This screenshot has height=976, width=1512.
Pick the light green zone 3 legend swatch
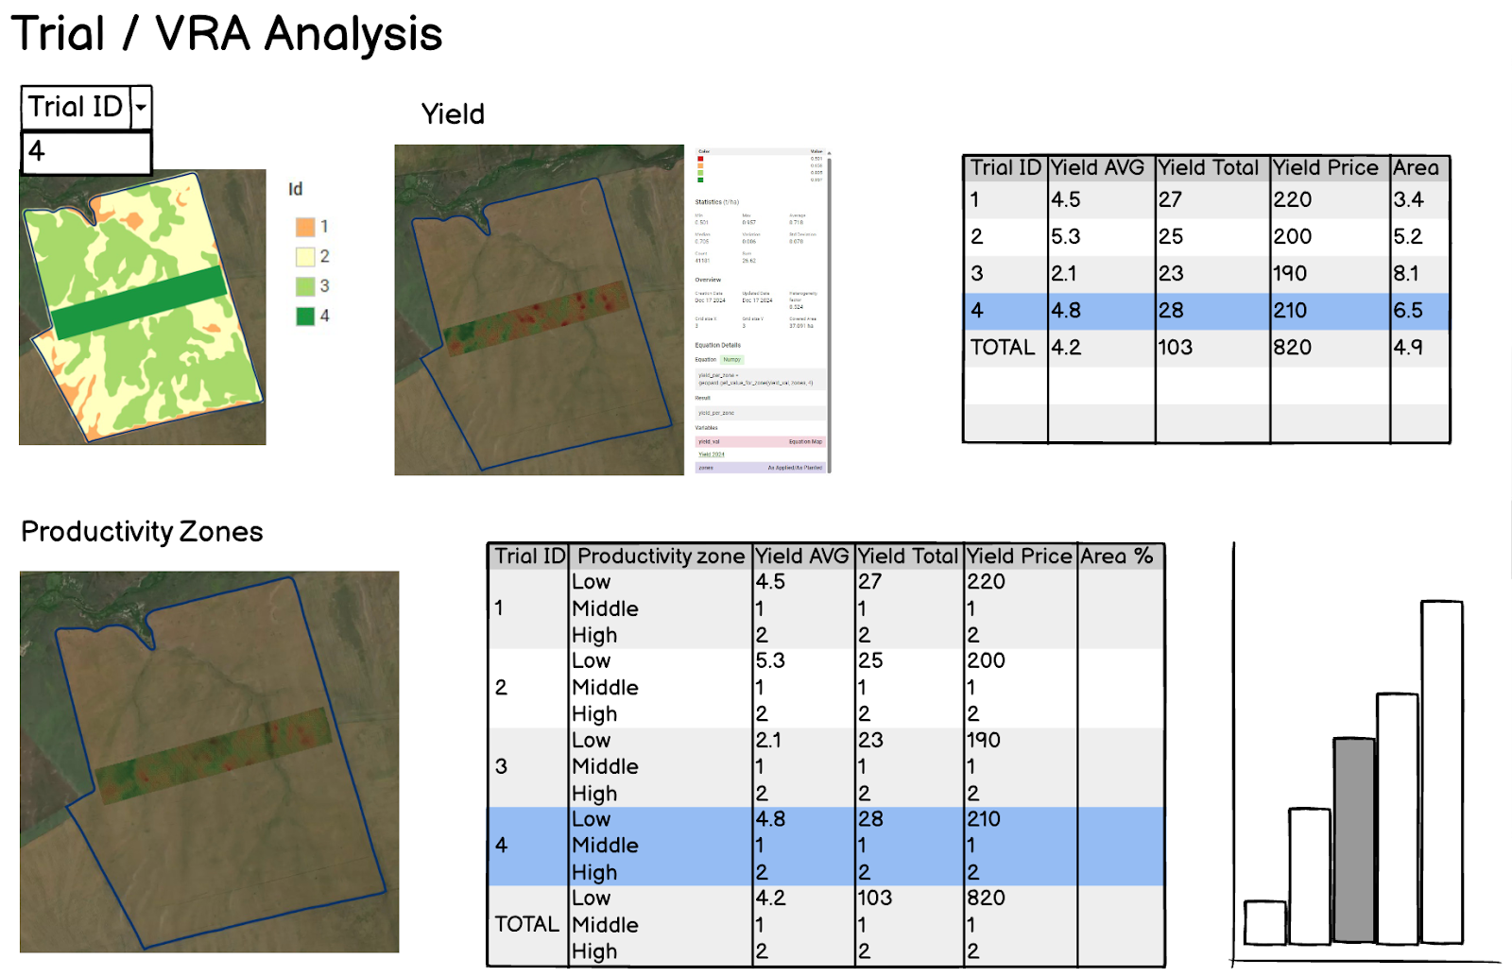(x=304, y=286)
